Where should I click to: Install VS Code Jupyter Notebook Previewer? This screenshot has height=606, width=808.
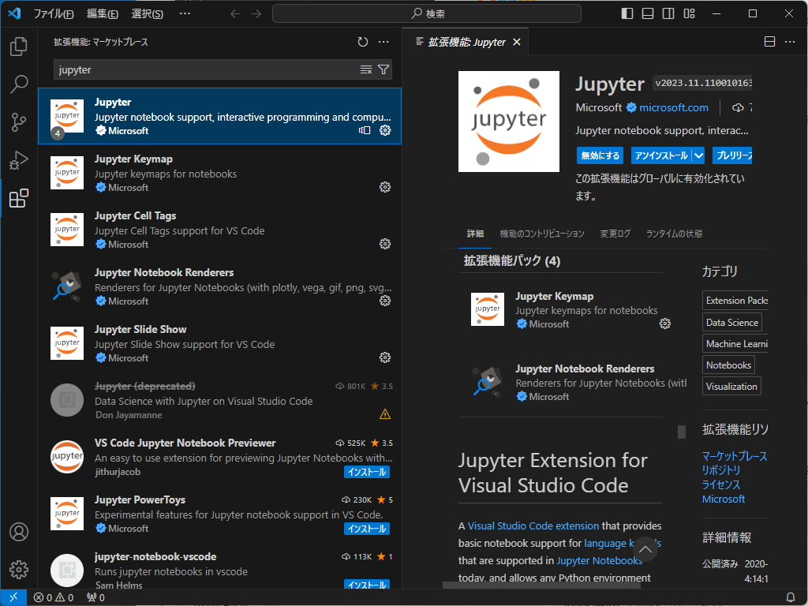366,471
